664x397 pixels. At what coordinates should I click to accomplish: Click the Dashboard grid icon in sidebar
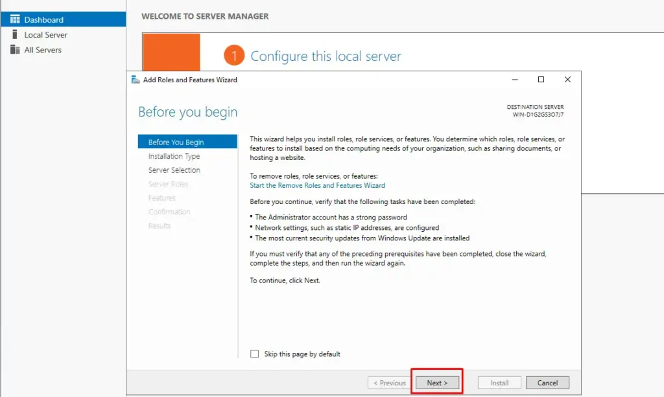pos(15,19)
